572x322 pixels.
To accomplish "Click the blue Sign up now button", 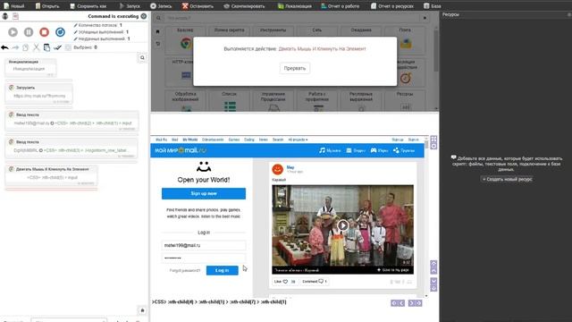I will (204, 193).
